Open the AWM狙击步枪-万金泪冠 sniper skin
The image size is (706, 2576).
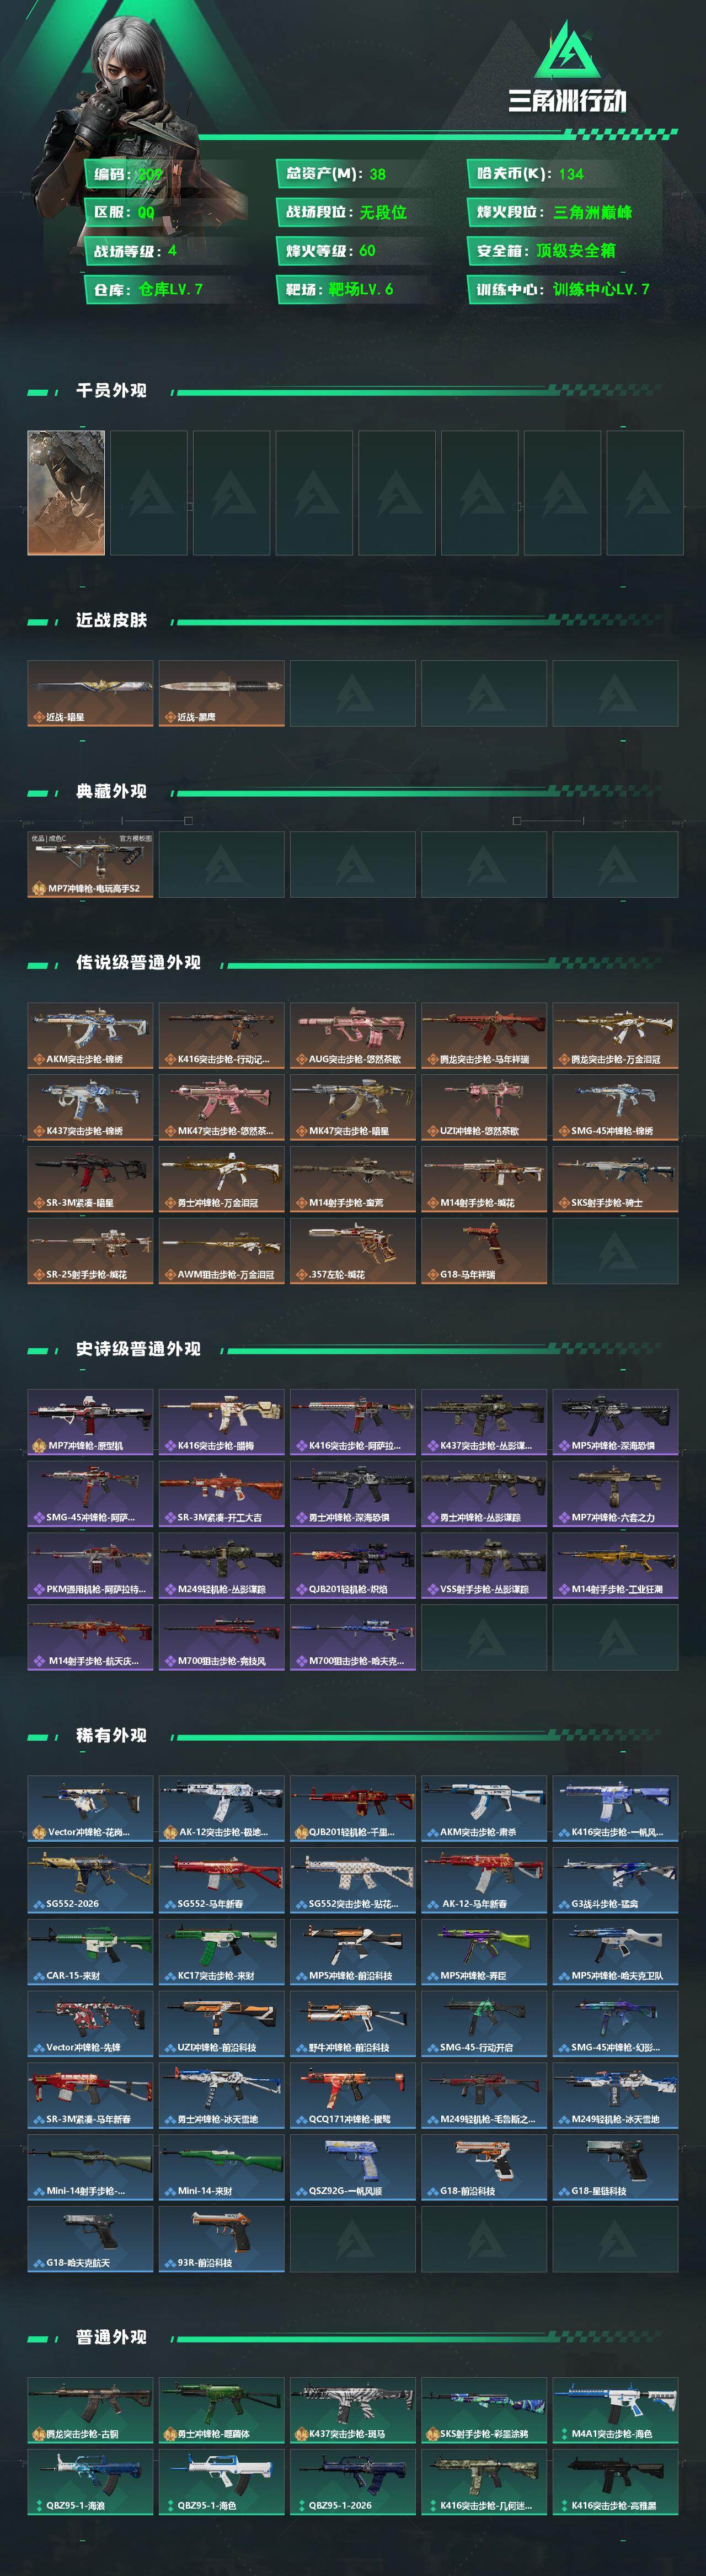[222, 1251]
